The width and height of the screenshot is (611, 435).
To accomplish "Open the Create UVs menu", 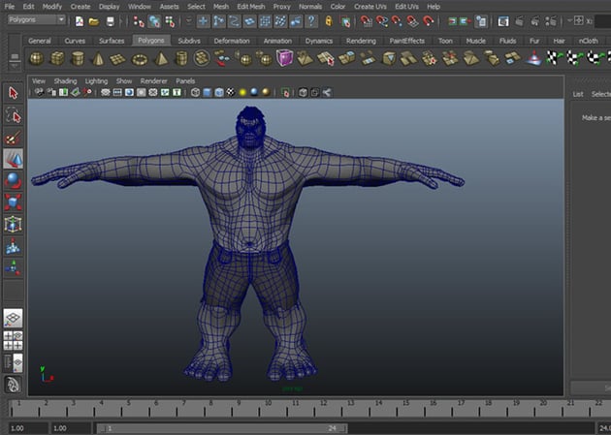I will (370, 7).
